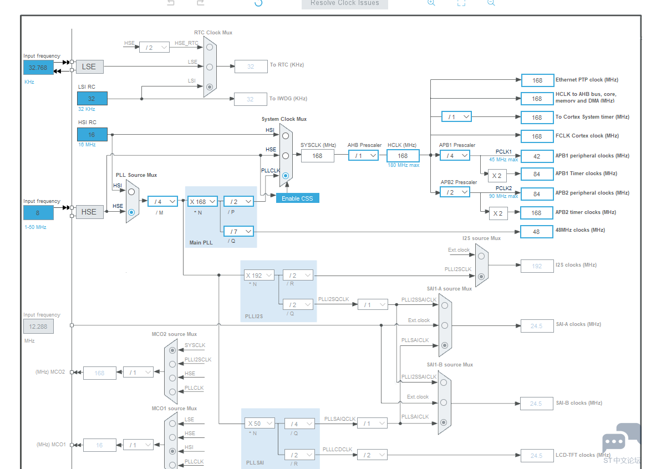This screenshot has width=646, height=469.
Task: Open the PLLSAI /Q divider showing /4
Action: point(299,424)
